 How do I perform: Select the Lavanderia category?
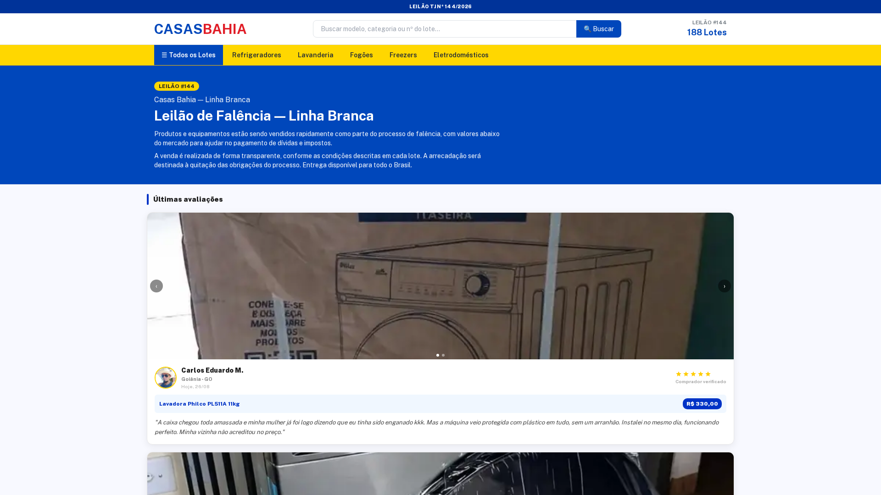316,55
